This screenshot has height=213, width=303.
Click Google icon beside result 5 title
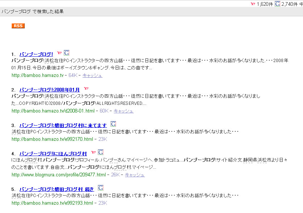pyautogui.click(x=100, y=188)
